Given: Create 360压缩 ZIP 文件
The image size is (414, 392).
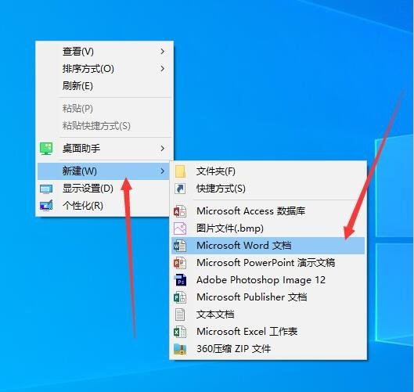Looking at the screenshot, I should (x=268, y=349).
